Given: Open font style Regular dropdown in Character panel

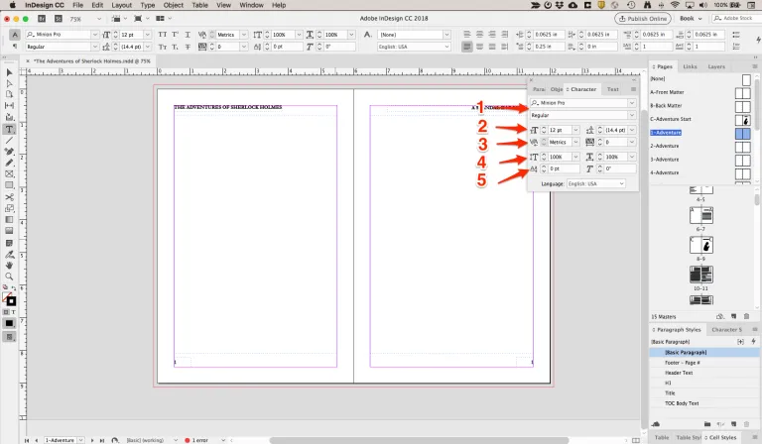Looking at the screenshot, I should [x=632, y=116].
